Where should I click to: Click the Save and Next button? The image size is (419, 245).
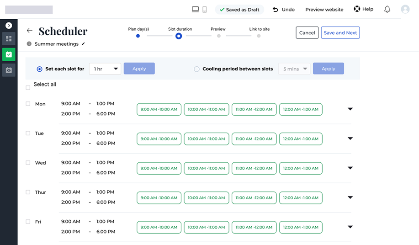point(340,33)
